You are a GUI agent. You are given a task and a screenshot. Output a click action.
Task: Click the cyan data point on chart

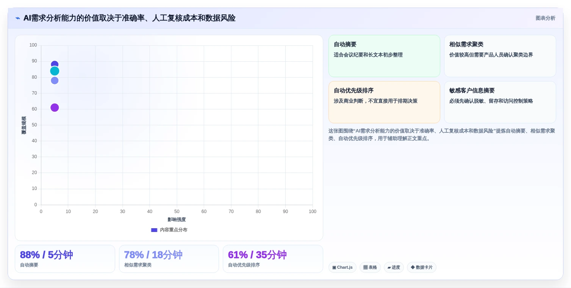click(55, 71)
